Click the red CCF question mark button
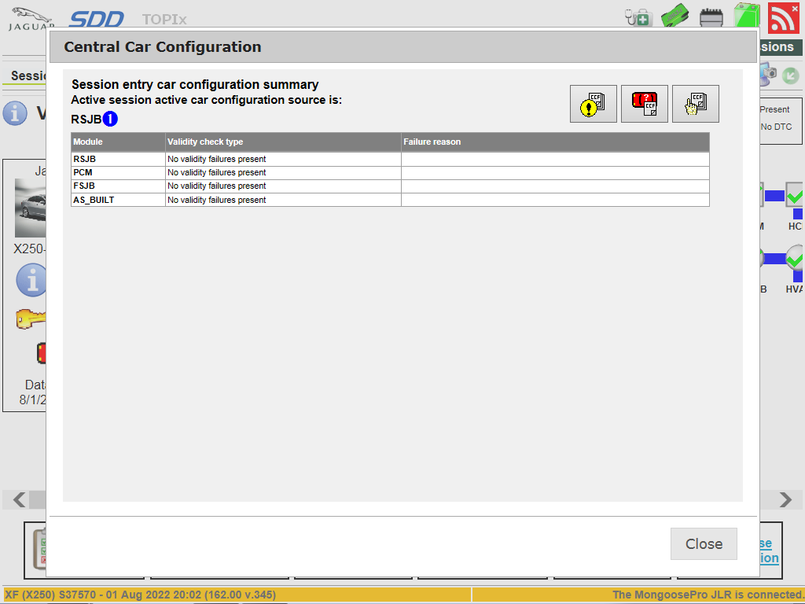 [644, 104]
